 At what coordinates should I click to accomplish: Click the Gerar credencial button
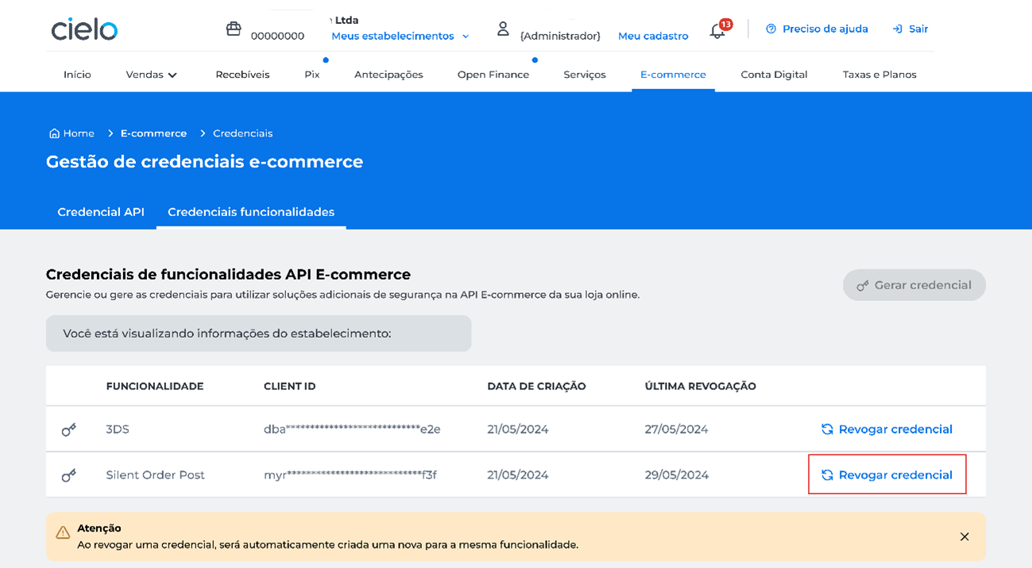click(x=914, y=285)
